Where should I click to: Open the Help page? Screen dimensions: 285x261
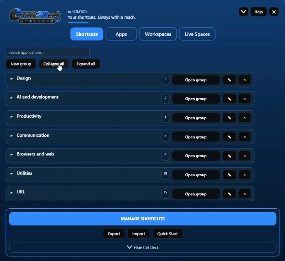click(x=259, y=12)
